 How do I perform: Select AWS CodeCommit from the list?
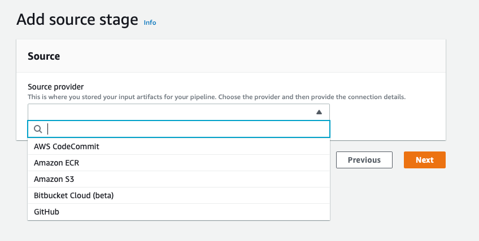tap(67, 146)
